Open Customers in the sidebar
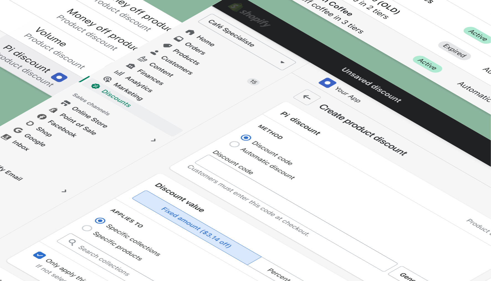 click(177, 65)
